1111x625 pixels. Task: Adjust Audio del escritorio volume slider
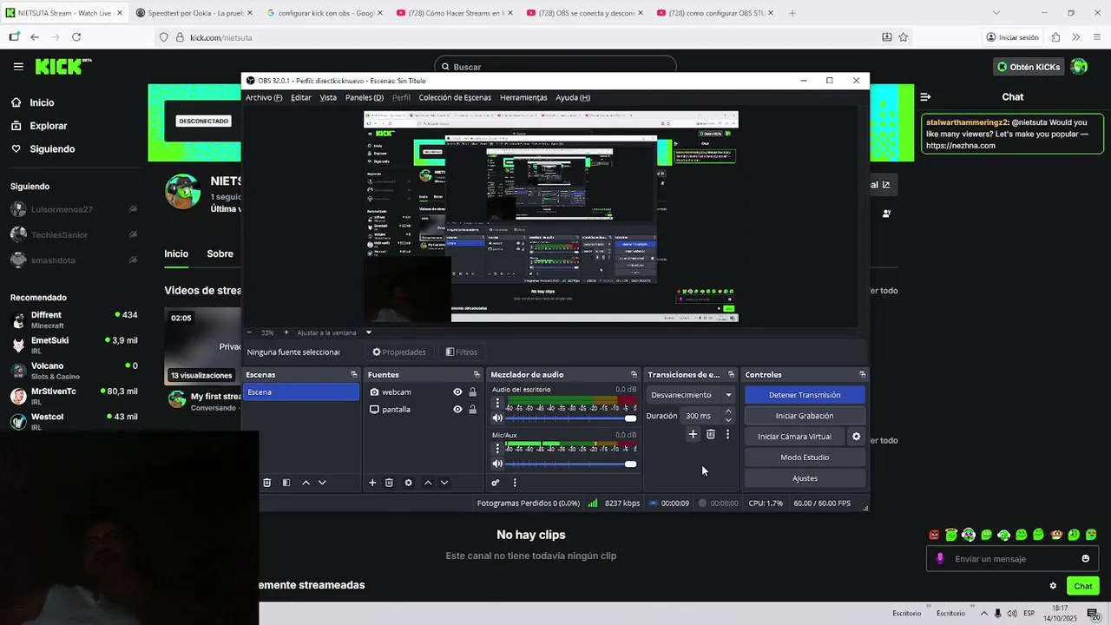pyautogui.click(x=571, y=418)
